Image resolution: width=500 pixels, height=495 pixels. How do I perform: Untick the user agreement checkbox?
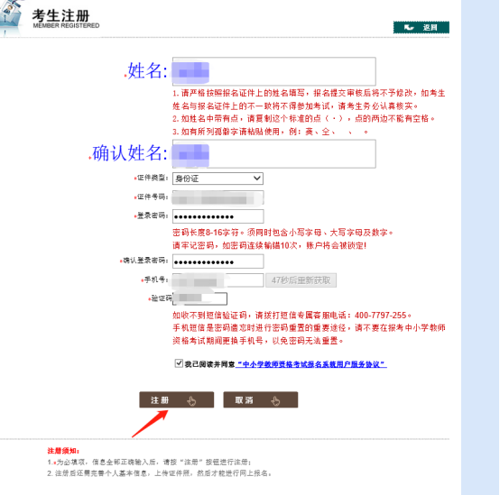coord(179,363)
